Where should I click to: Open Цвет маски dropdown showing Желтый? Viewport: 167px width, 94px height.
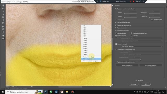click(x=146, y=46)
